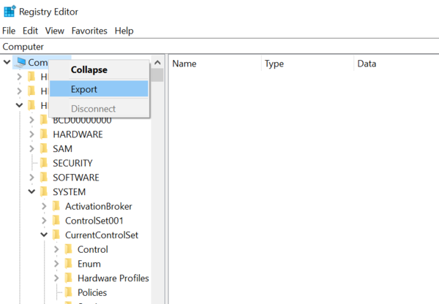
Task: Click the folder icon beside Enum
Action: [x=69, y=264]
